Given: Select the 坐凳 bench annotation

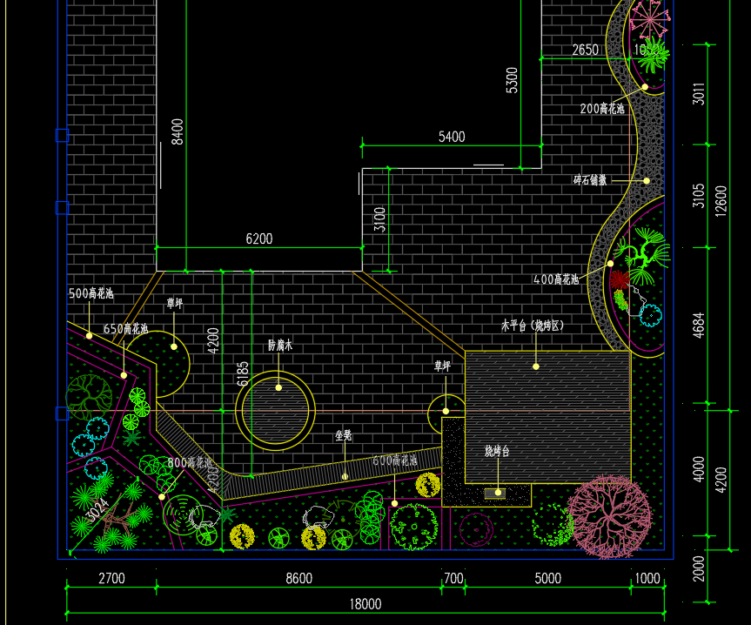Looking at the screenshot, I should (x=344, y=435).
